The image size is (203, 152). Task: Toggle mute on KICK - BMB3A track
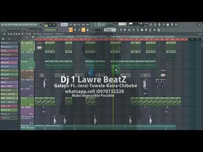pyautogui.click(x=33, y=114)
